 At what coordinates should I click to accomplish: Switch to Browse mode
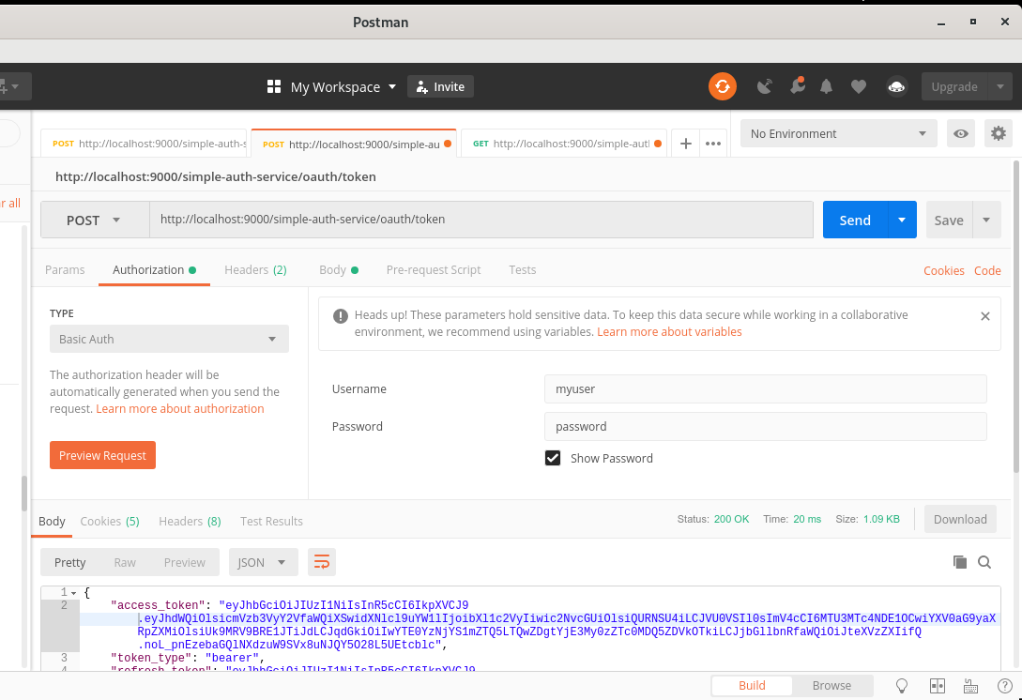831,686
